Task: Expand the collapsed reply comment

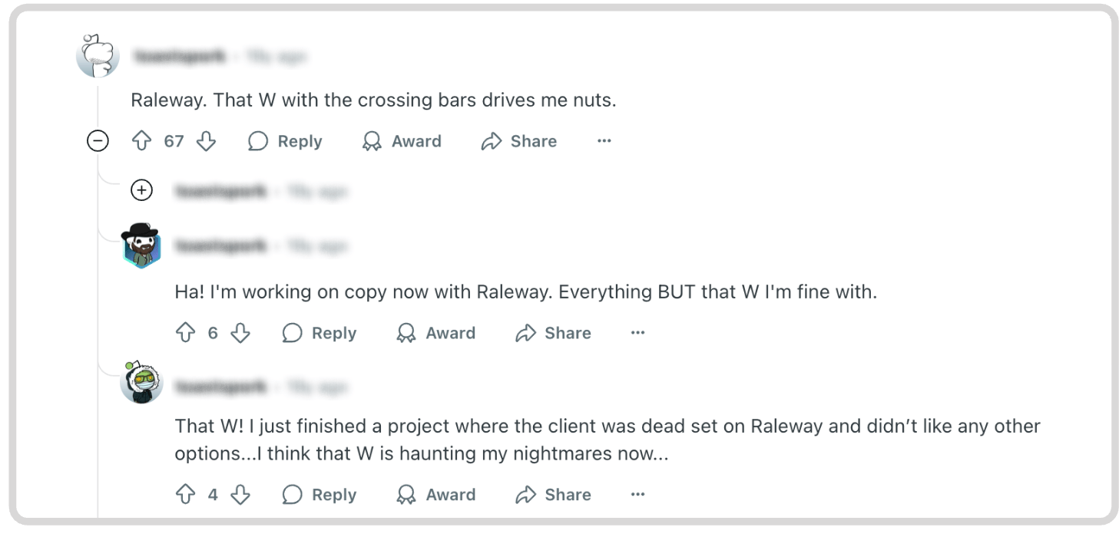Action: 142,190
